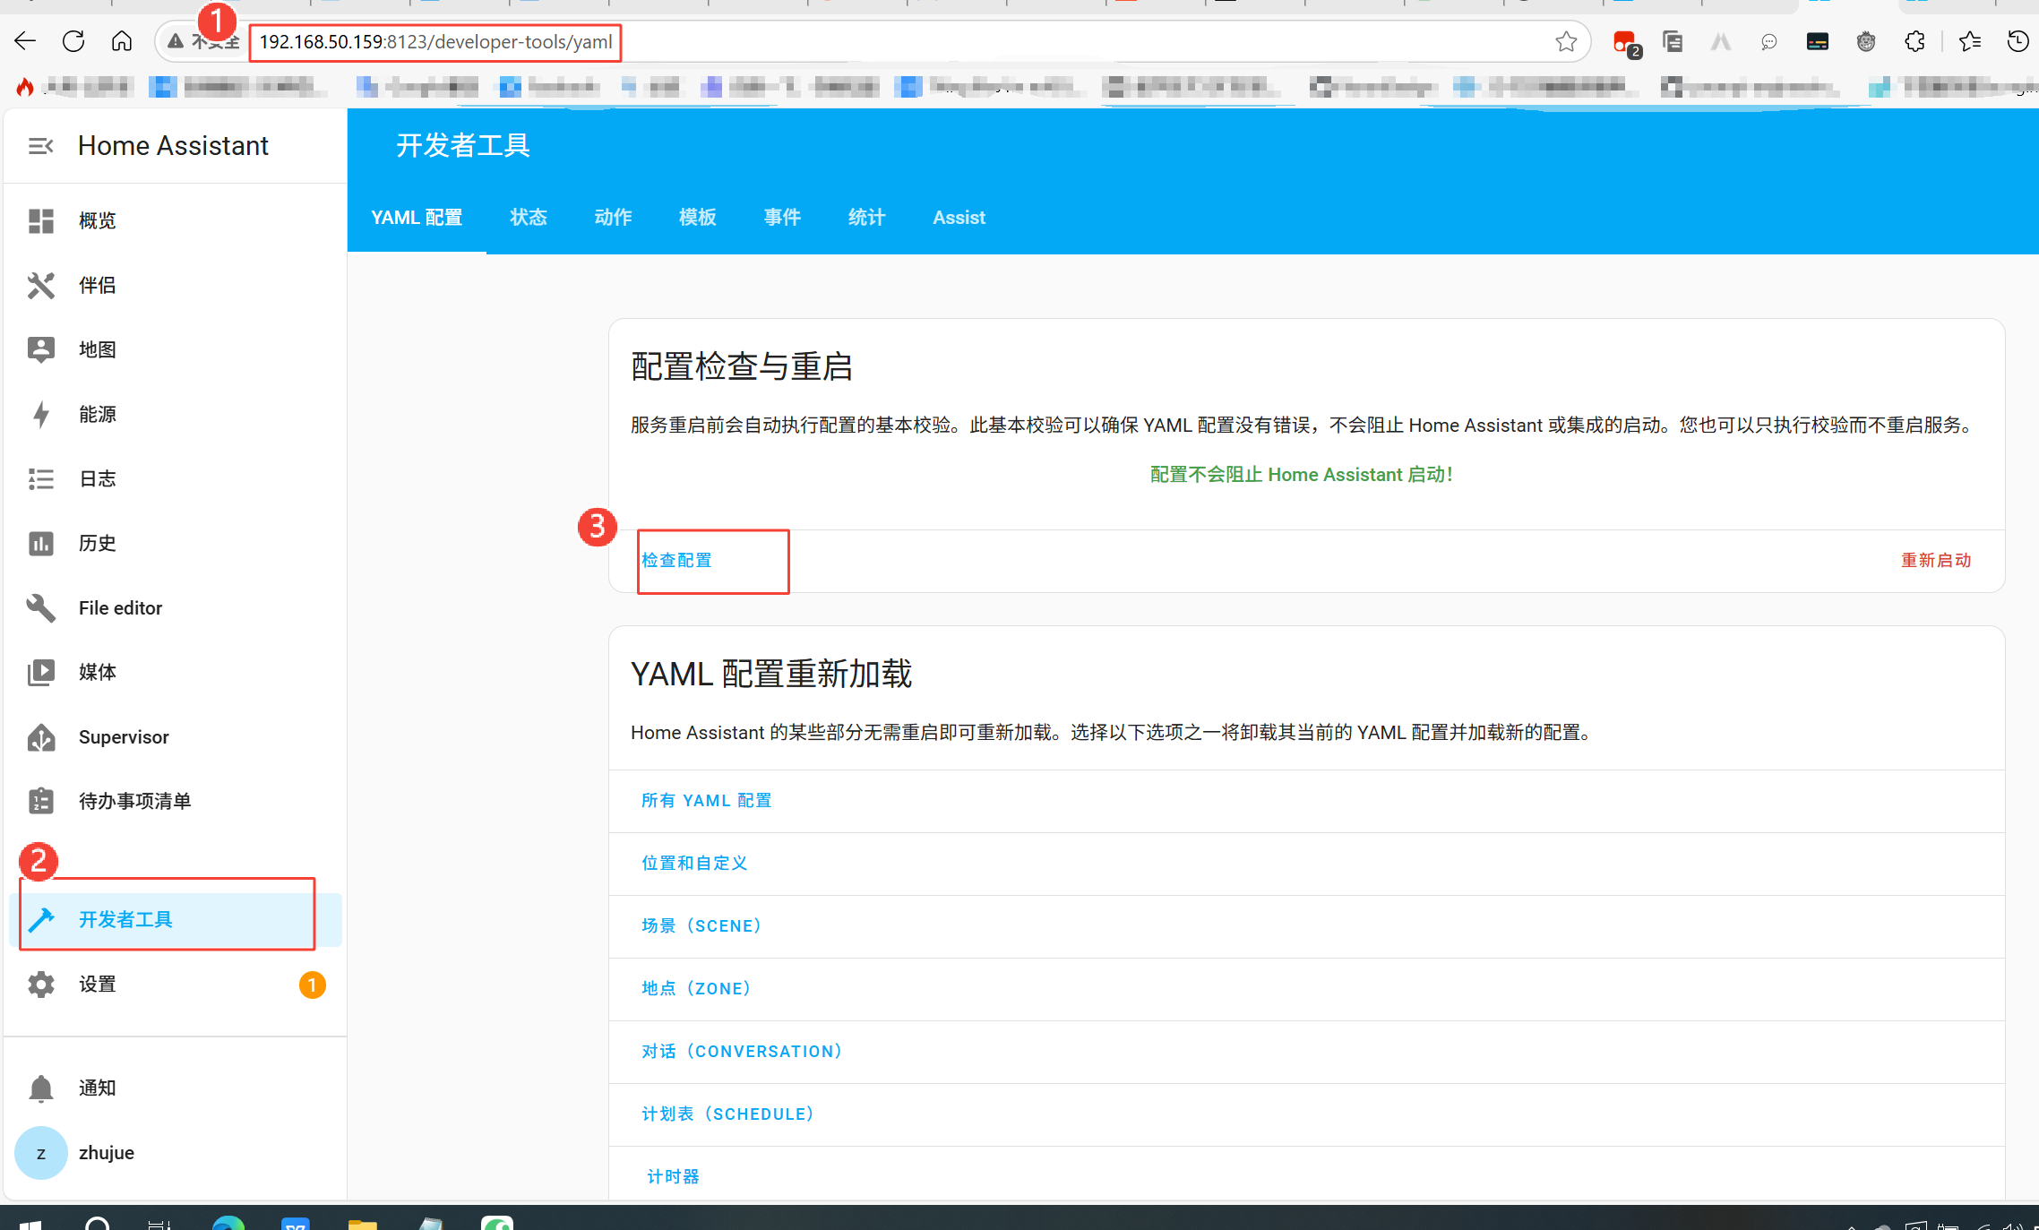This screenshot has width=2039, height=1230.
Task: Click the browser chat bubble icon
Action: [x=1768, y=41]
